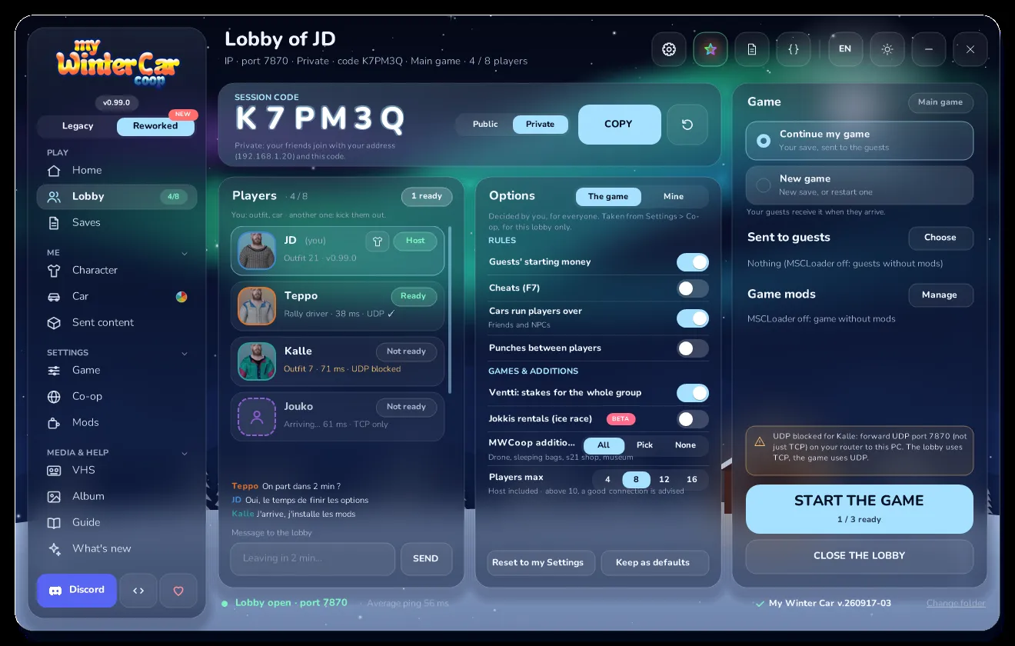Open Character page in sidebar
This screenshot has width=1015, height=646.
pos(117,271)
